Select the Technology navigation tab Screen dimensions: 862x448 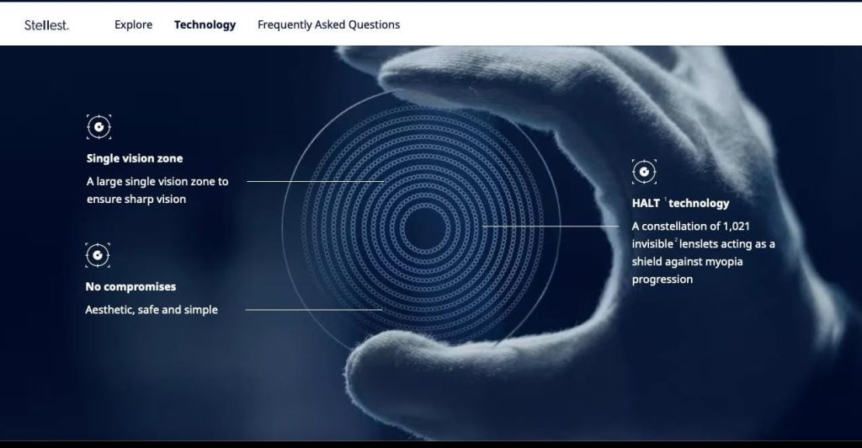[205, 25]
